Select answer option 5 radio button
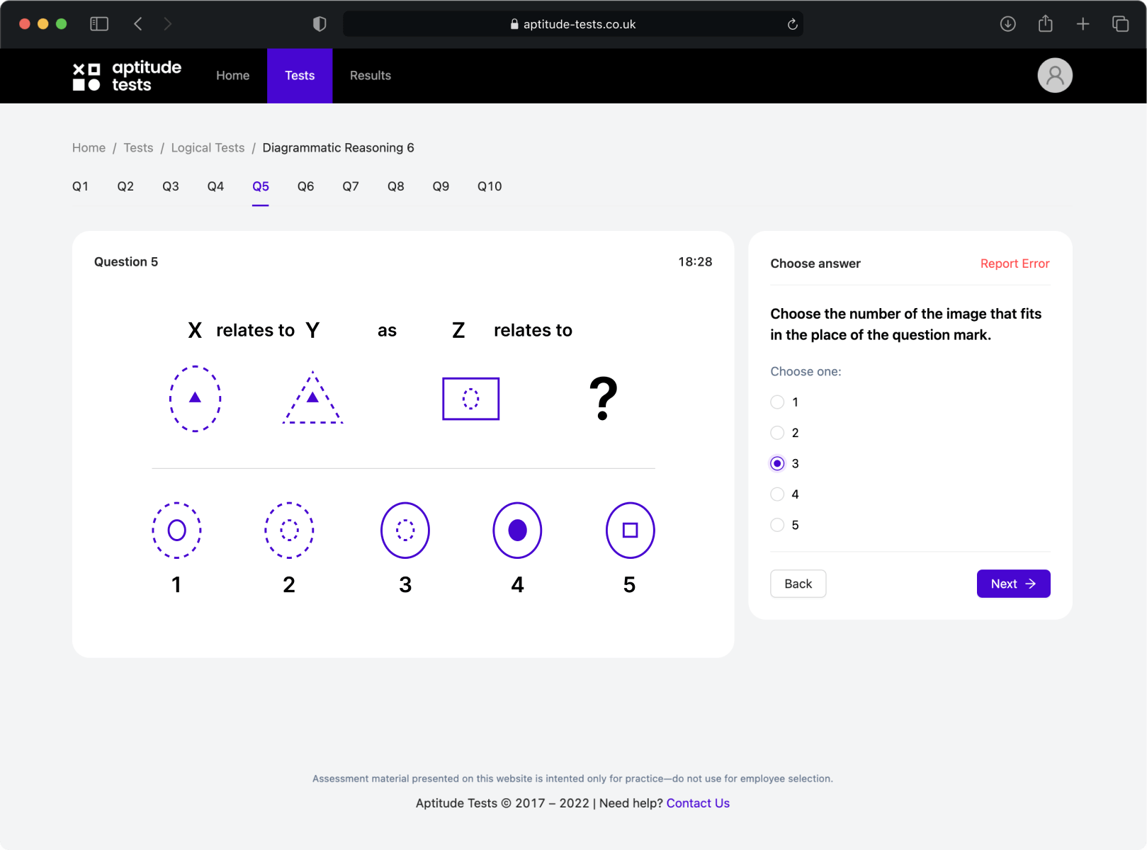Viewport: 1147px width, 850px height. click(x=776, y=525)
